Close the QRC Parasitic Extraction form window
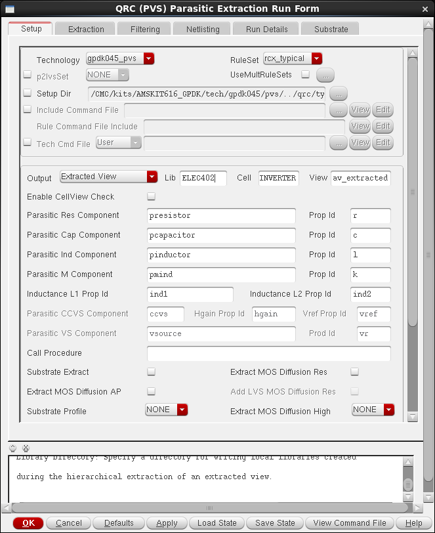The height and width of the screenshot is (533, 435). point(425,9)
